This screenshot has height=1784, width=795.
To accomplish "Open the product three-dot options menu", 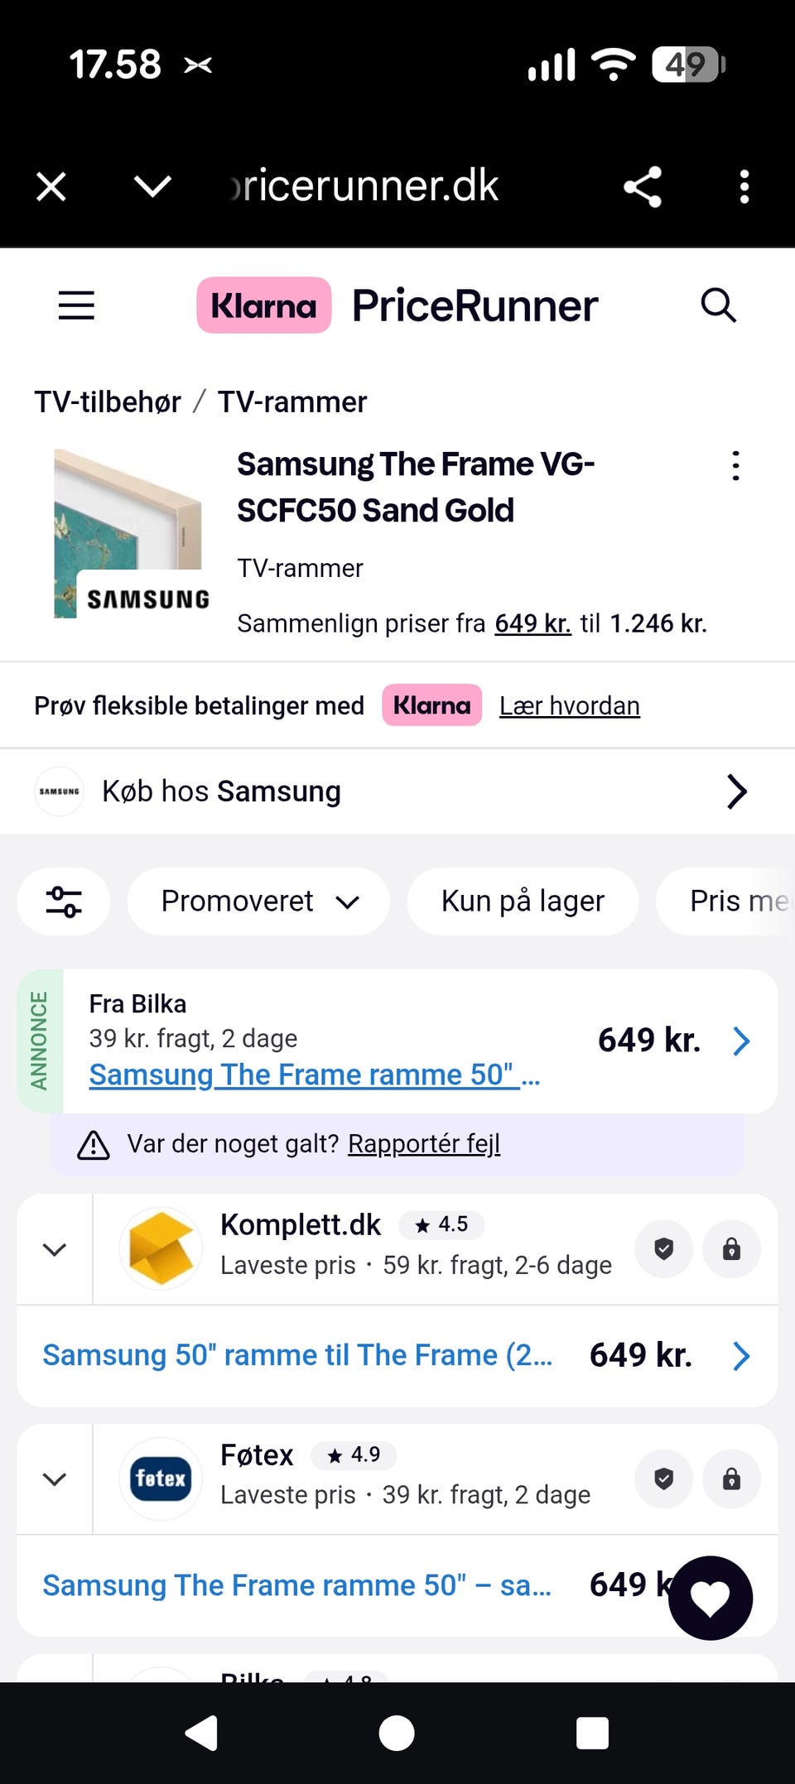I will point(735,466).
